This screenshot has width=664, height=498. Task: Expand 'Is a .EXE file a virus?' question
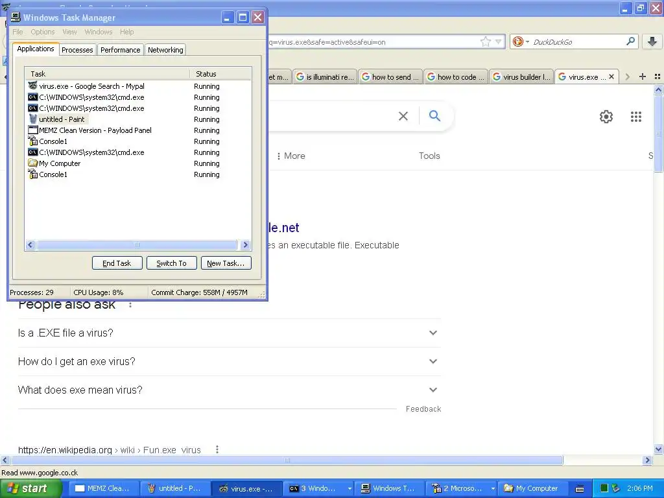[229, 333]
